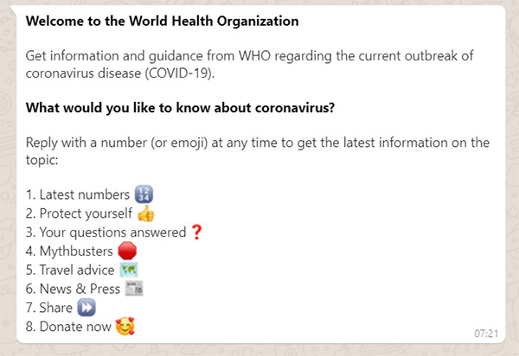
Task: Click the red stop sign emoji
Action: click(x=127, y=251)
